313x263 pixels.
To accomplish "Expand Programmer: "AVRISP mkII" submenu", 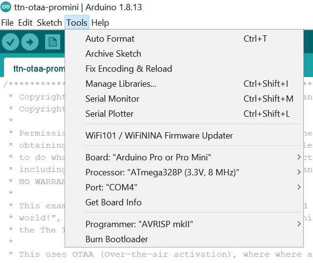I will coord(184,224).
